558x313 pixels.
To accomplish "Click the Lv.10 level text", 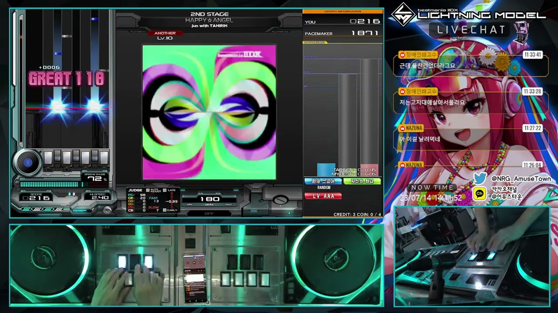I will [x=165, y=38].
